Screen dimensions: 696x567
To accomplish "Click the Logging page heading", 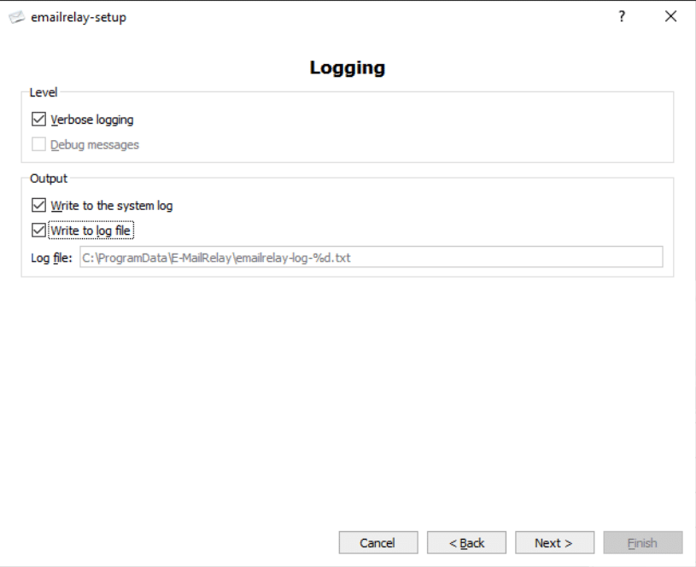I will tap(348, 68).
